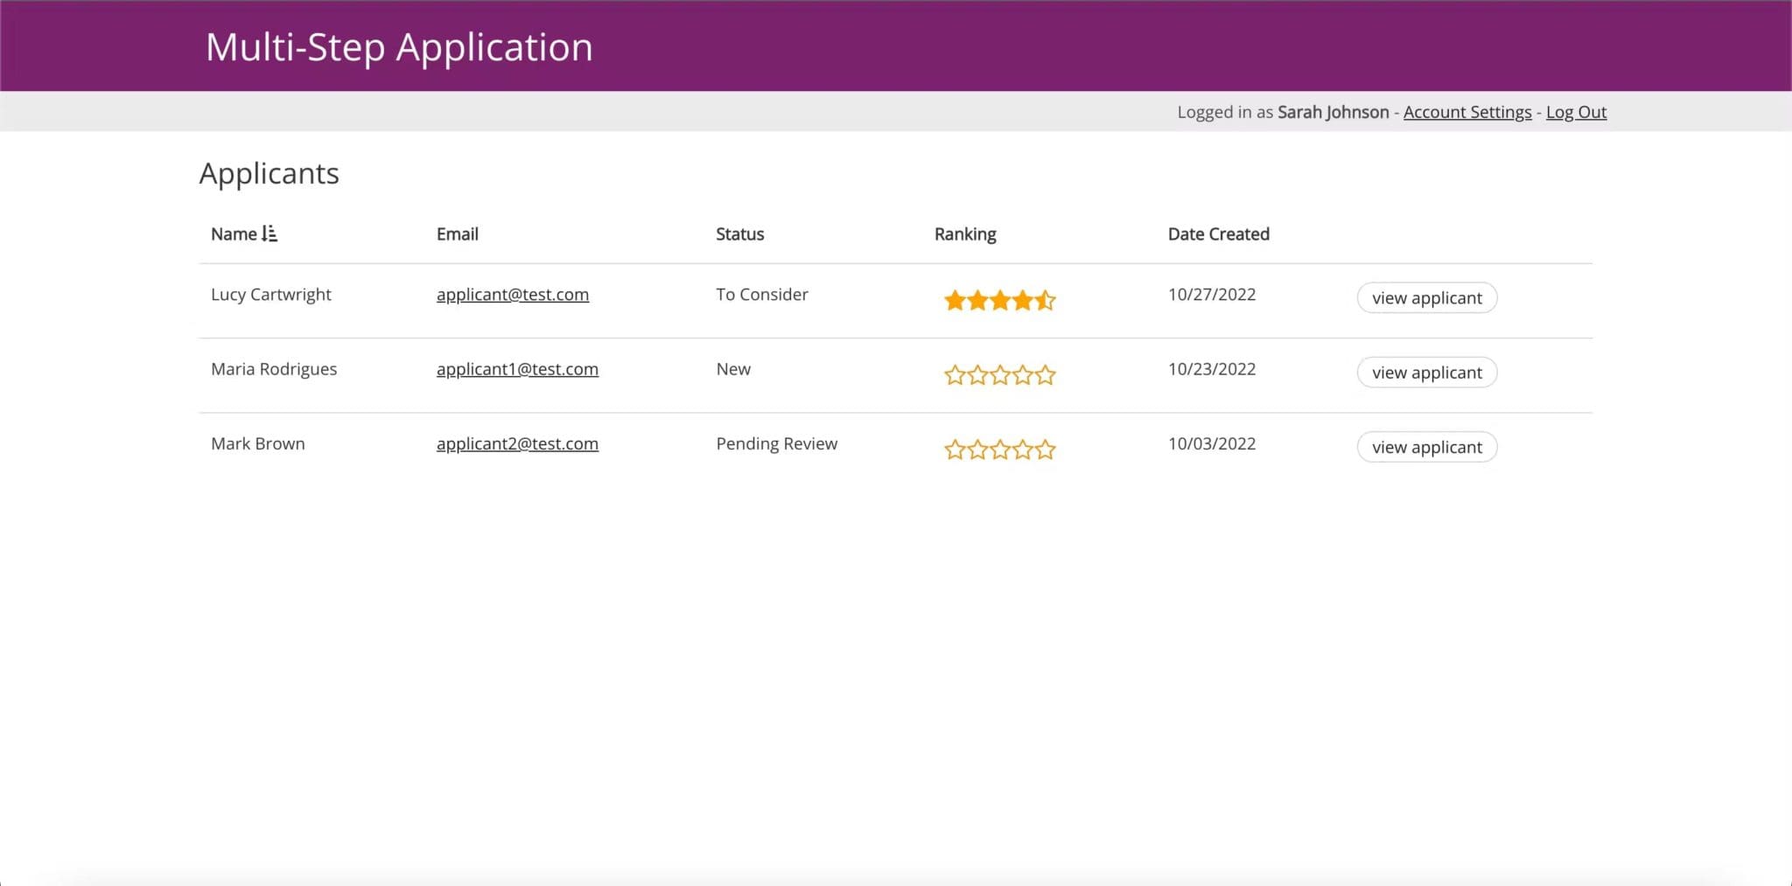Click applicant1@test.com in Maria Rodrigues' row
The height and width of the screenshot is (886, 1792).
(x=517, y=368)
